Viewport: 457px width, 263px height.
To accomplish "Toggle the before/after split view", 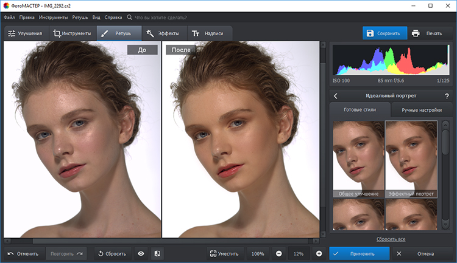I will point(157,253).
